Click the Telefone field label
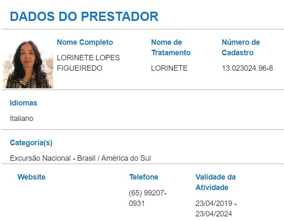Viewport: 284px width, 221px height. pos(143,177)
